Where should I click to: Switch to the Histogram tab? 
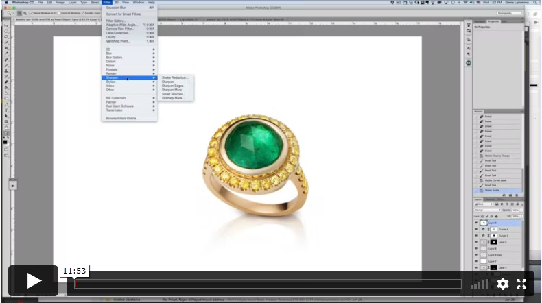point(480,21)
